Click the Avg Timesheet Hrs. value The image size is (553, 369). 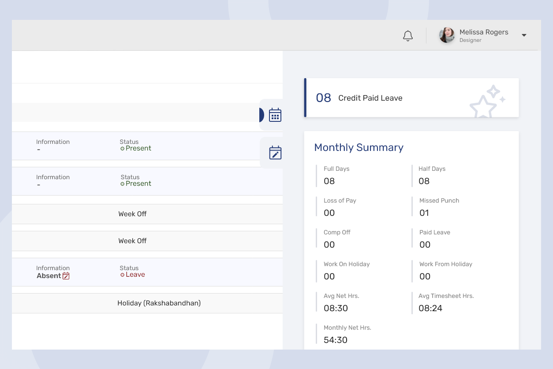coord(430,308)
